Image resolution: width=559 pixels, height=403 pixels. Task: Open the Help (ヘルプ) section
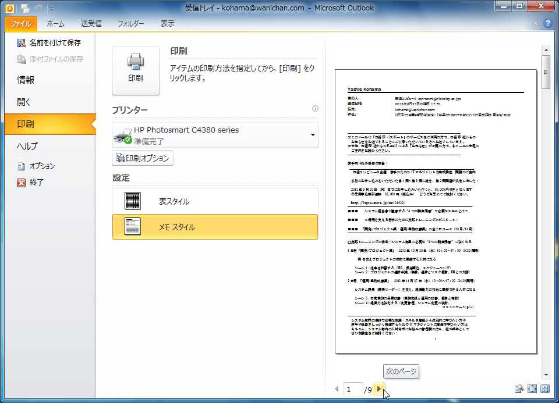click(27, 146)
